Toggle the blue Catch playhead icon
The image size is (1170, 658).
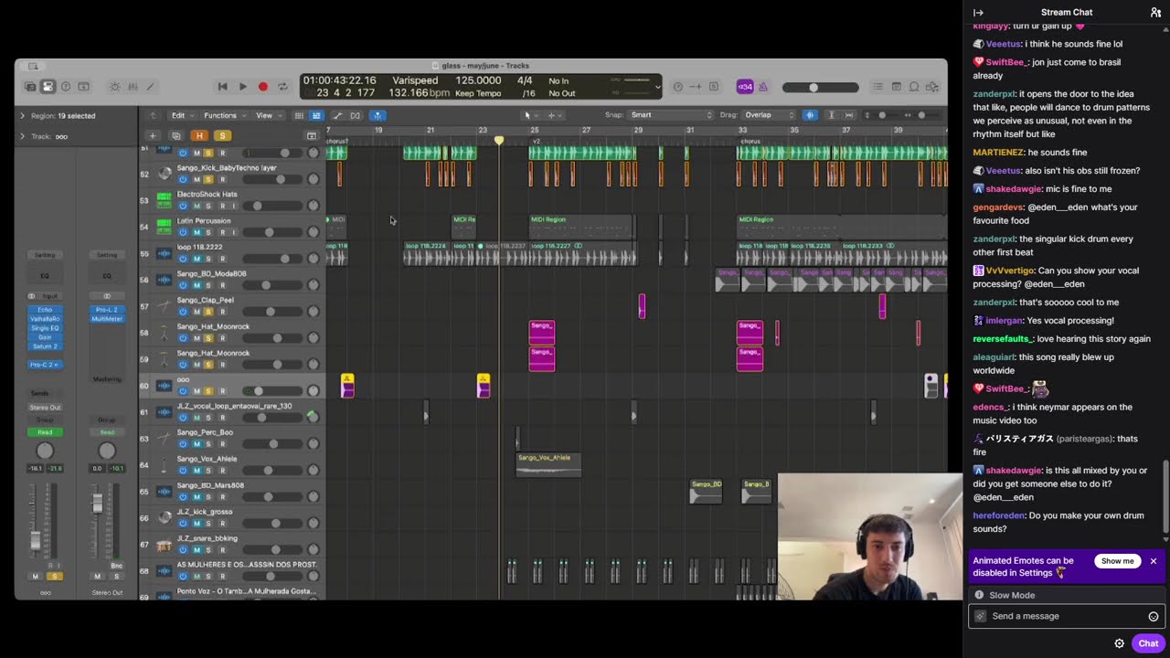pyautogui.click(x=378, y=115)
